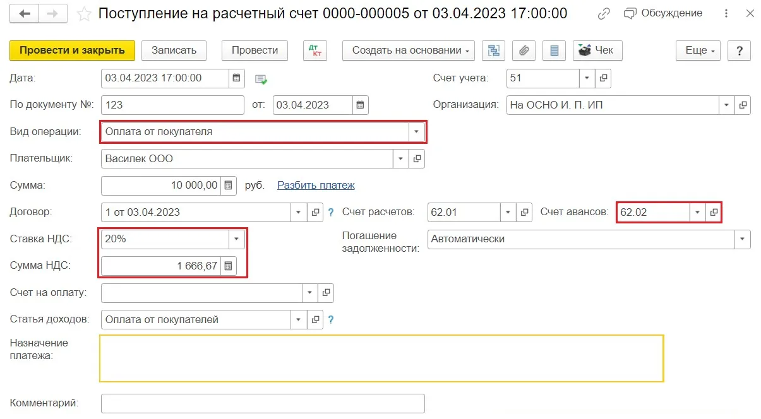The height and width of the screenshot is (419, 761).
Task: Open the calculator for Сумма НДС field
Action: 229,266
